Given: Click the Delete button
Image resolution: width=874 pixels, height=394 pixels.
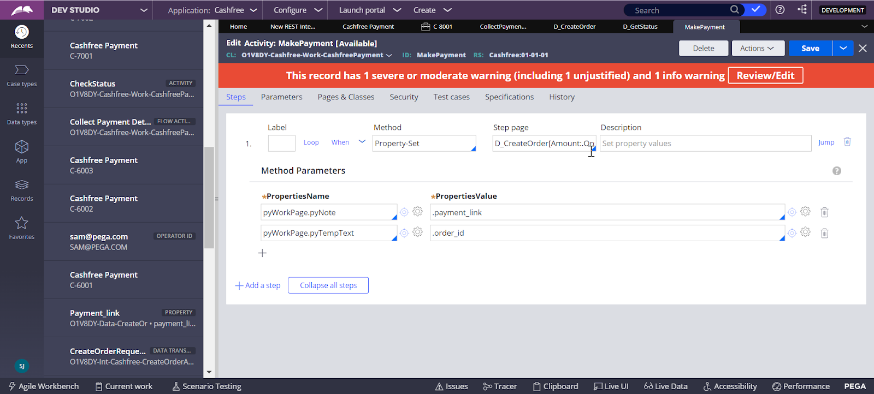Looking at the screenshot, I should (704, 48).
